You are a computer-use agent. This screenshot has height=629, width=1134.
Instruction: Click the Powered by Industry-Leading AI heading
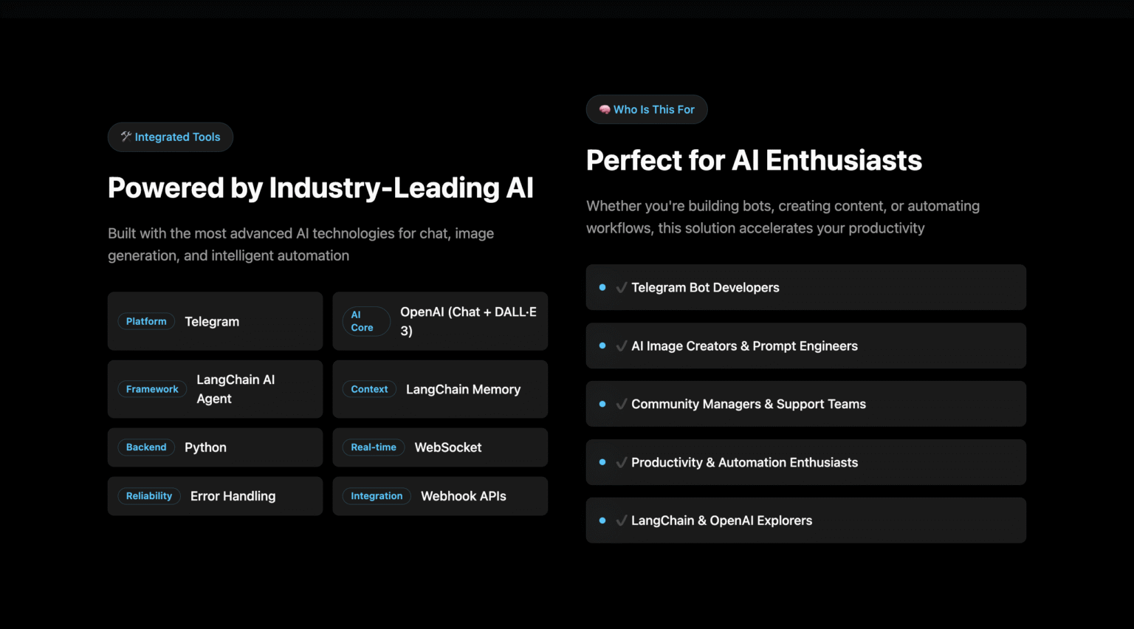point(320,188)
